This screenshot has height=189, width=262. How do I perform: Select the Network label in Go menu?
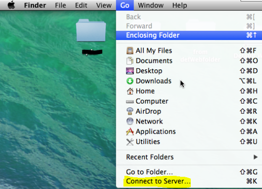coord(149,122)
